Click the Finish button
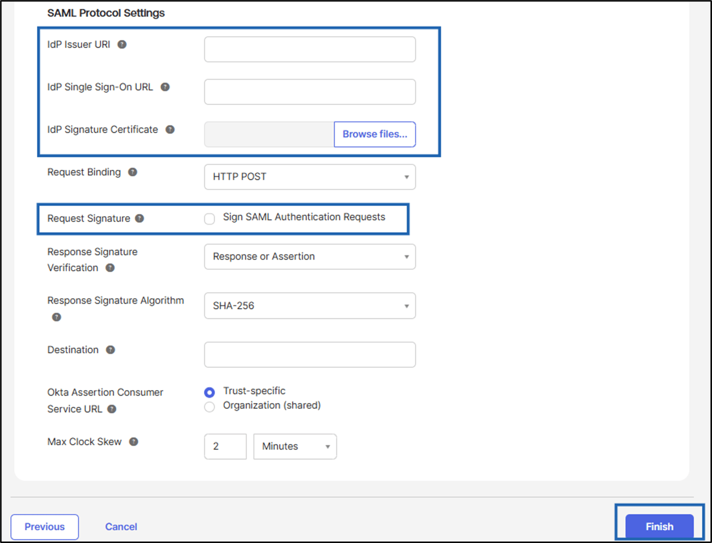 (659, 527)
